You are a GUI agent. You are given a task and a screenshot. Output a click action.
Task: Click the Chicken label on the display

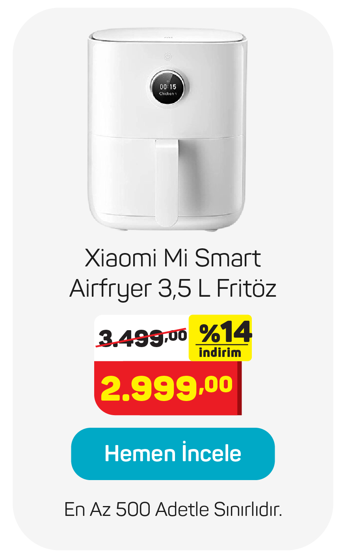[x=167, y=94]
